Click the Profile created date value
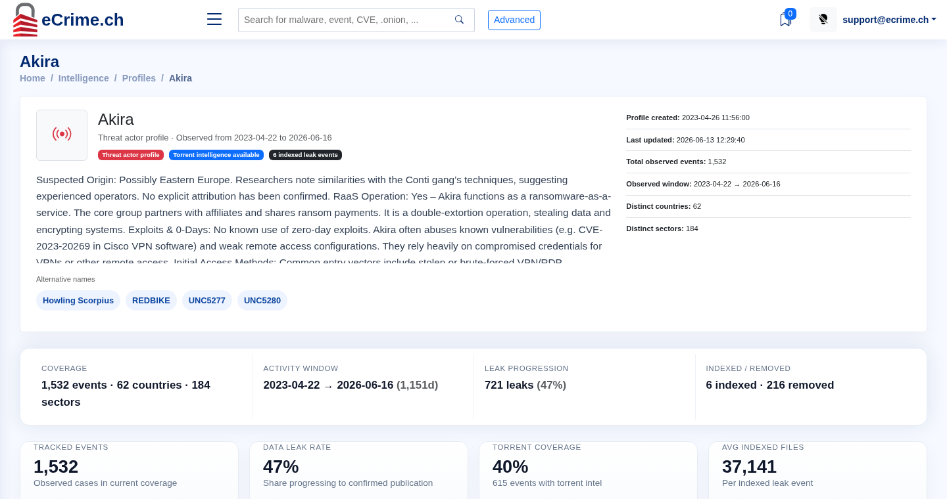The height and width of the screenshot is (499, 947). (716, 118)
